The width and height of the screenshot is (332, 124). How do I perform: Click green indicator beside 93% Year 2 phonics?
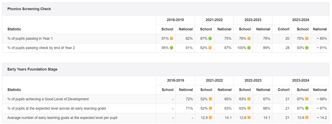[307, 48]
